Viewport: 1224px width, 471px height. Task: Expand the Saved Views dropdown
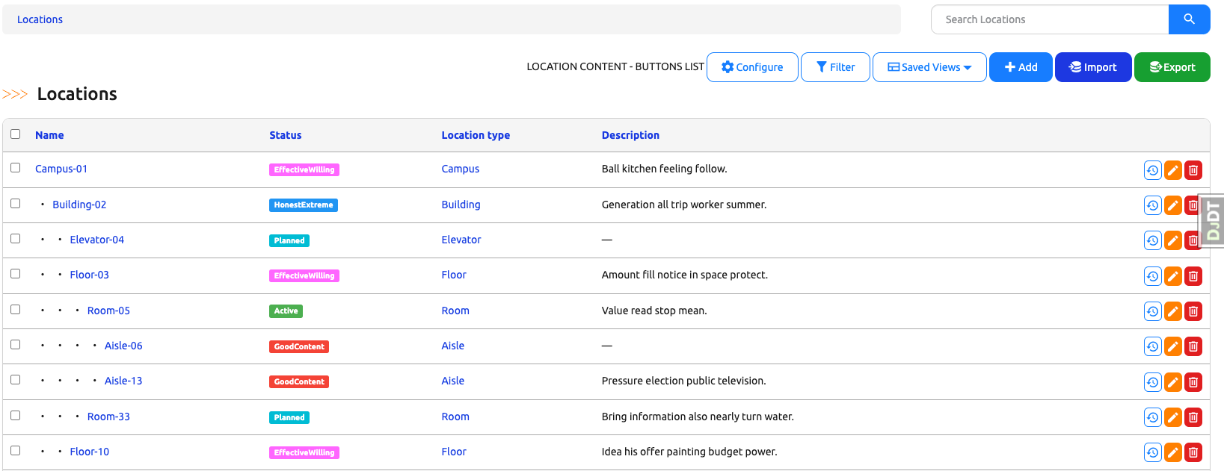click(x=929, y=67)
